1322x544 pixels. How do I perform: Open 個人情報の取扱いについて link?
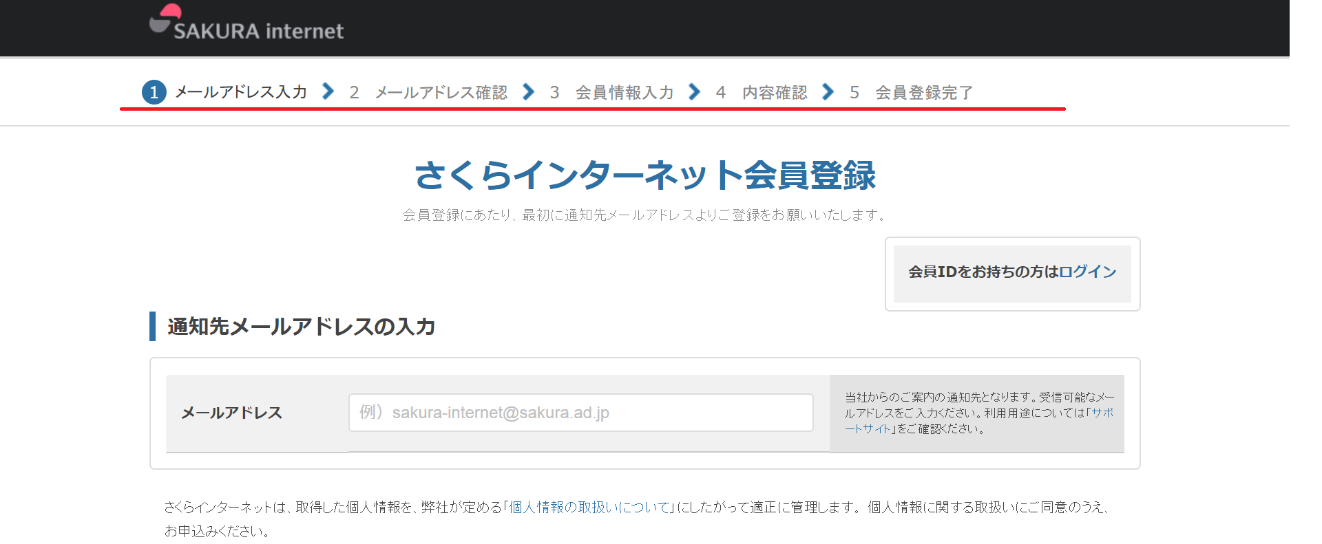tap(589, 507)
